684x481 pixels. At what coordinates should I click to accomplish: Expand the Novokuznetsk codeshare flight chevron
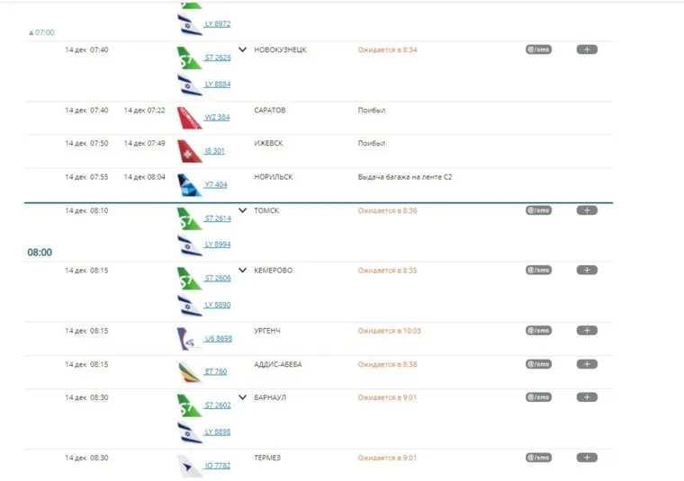coord(242,49)
